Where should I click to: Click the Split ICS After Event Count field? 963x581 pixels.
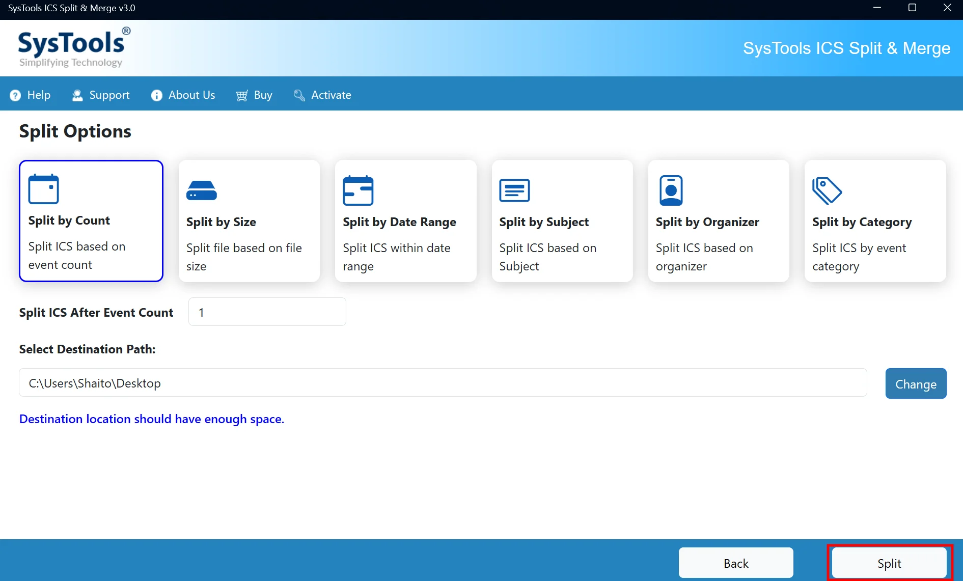coord(267,312)
